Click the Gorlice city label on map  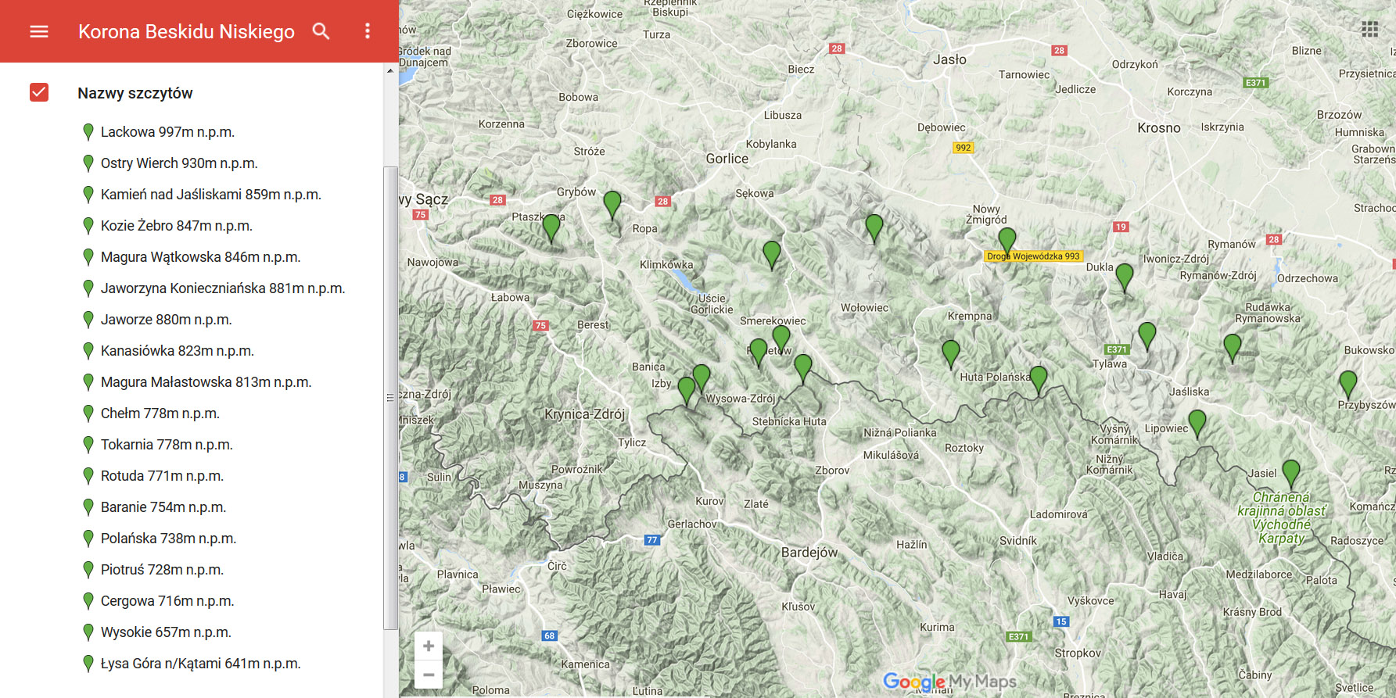tap(727, 159)
